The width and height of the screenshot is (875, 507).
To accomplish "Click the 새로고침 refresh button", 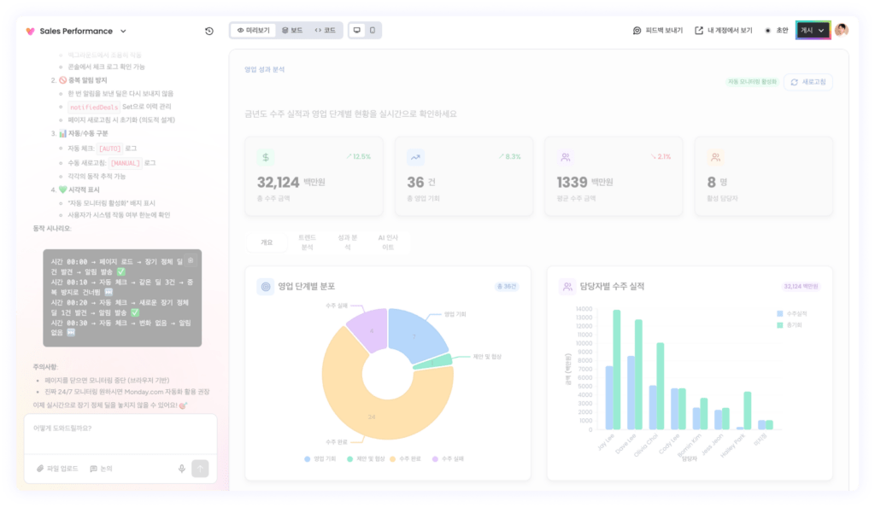I will coord(807,82).
